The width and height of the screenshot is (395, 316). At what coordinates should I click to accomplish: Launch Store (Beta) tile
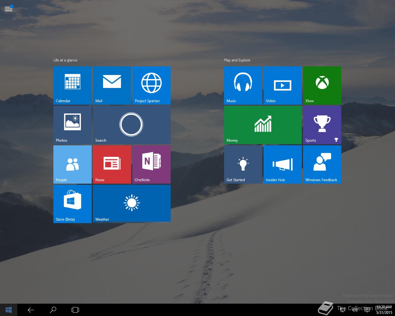[x=73, y=204]
